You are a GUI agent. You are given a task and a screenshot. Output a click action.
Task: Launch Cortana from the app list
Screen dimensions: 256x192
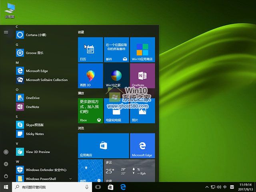point(44,35)
